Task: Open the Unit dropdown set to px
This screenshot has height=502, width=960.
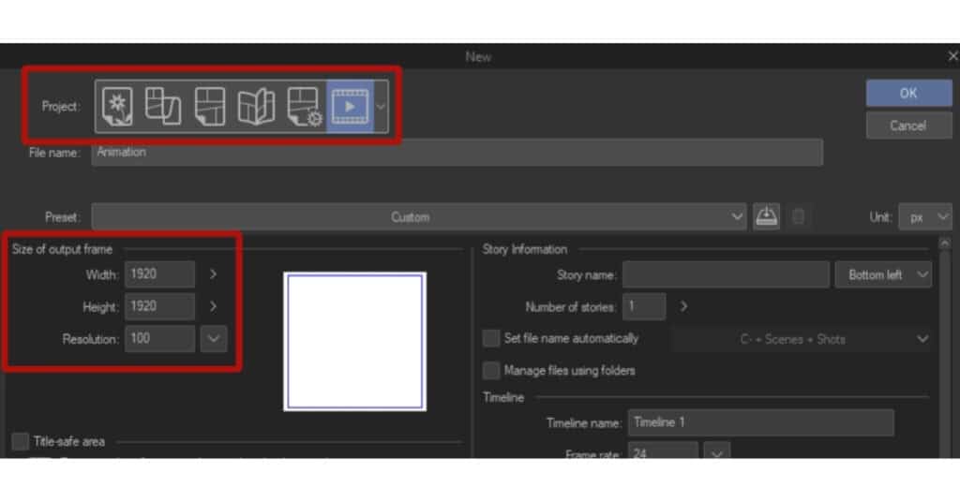Action: [x=925, y=217]
